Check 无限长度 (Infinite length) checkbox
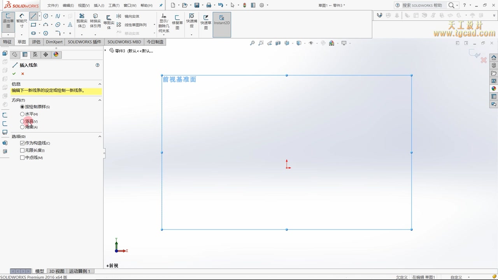498x280 pixels. pyautogui.click(x=22, y=150)
